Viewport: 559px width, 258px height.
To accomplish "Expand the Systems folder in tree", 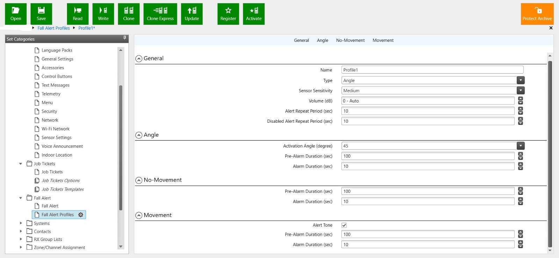I will point(21,223).
